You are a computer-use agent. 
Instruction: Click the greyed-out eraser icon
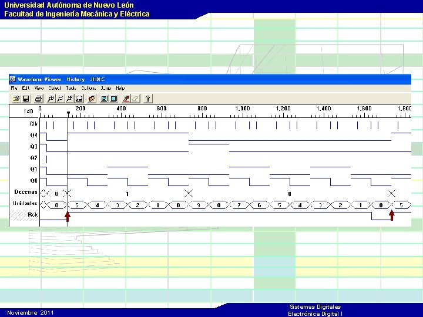point(136,99)
